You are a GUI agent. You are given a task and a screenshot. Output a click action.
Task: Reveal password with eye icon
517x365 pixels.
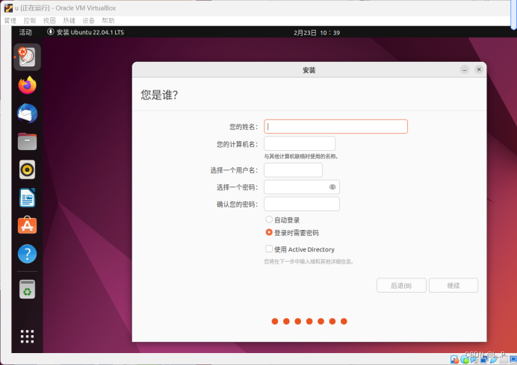[332, 187]
